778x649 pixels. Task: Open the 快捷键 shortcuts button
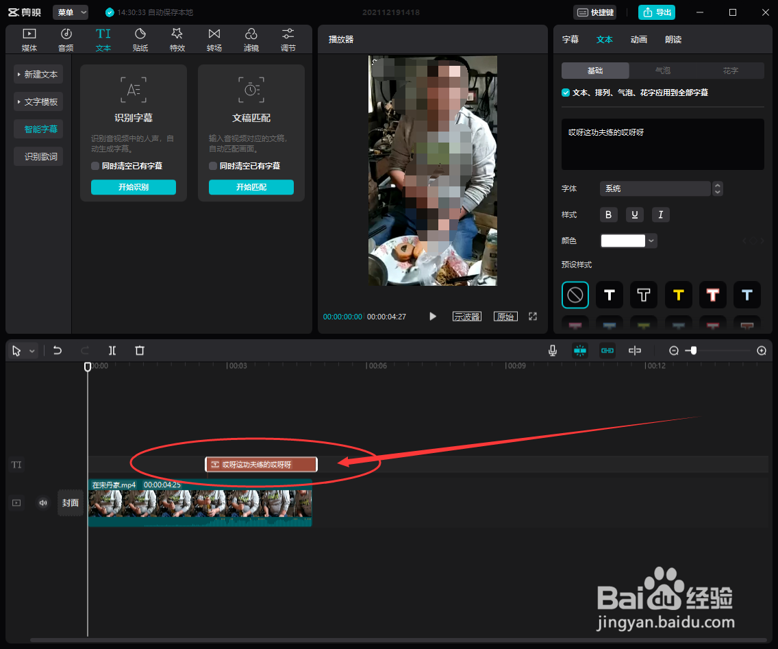point(595,12)
